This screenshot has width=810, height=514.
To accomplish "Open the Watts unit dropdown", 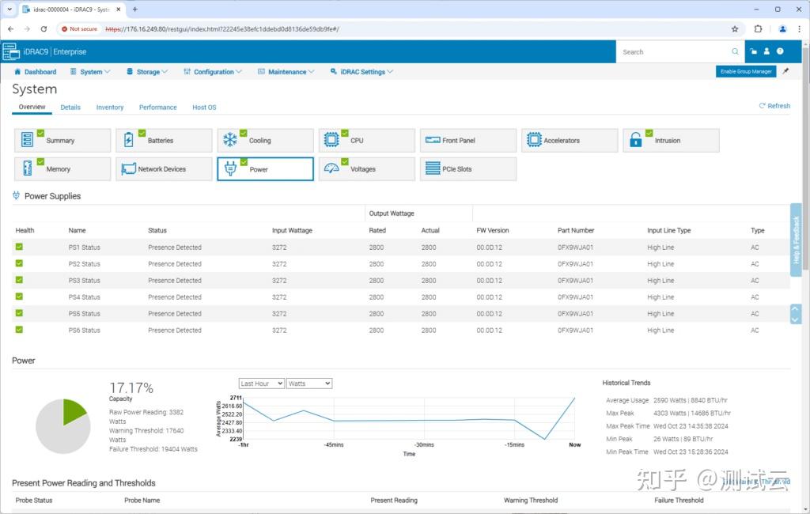I will [308, 384].
